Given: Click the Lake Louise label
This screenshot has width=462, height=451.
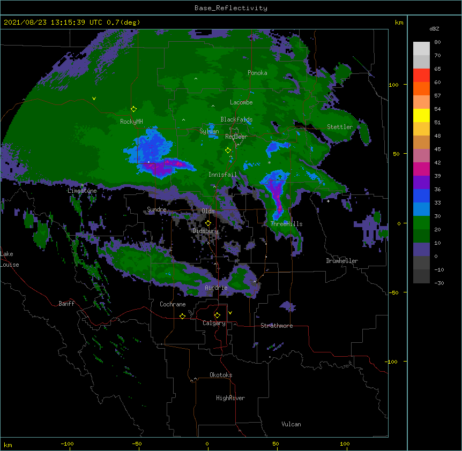Looking at the screenshot, I should point(10,259).
